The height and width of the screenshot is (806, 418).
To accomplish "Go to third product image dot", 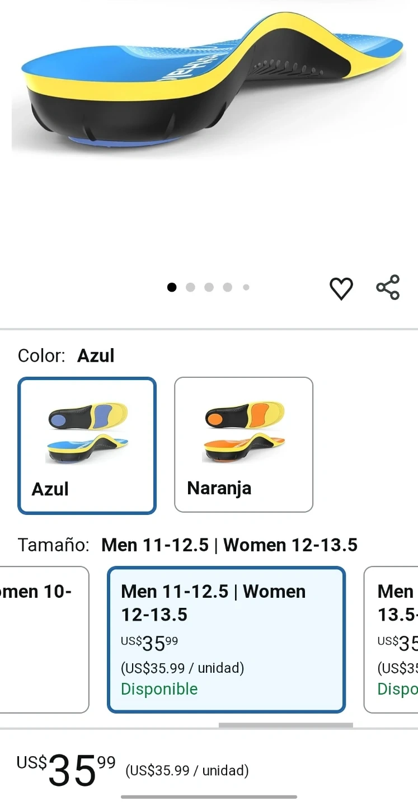I will [x=209, y=287].
